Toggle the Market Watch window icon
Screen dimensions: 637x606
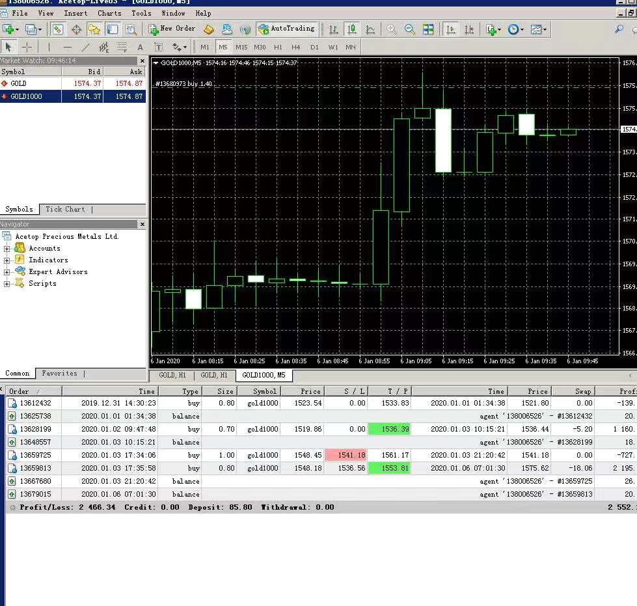tap(57, 29)
